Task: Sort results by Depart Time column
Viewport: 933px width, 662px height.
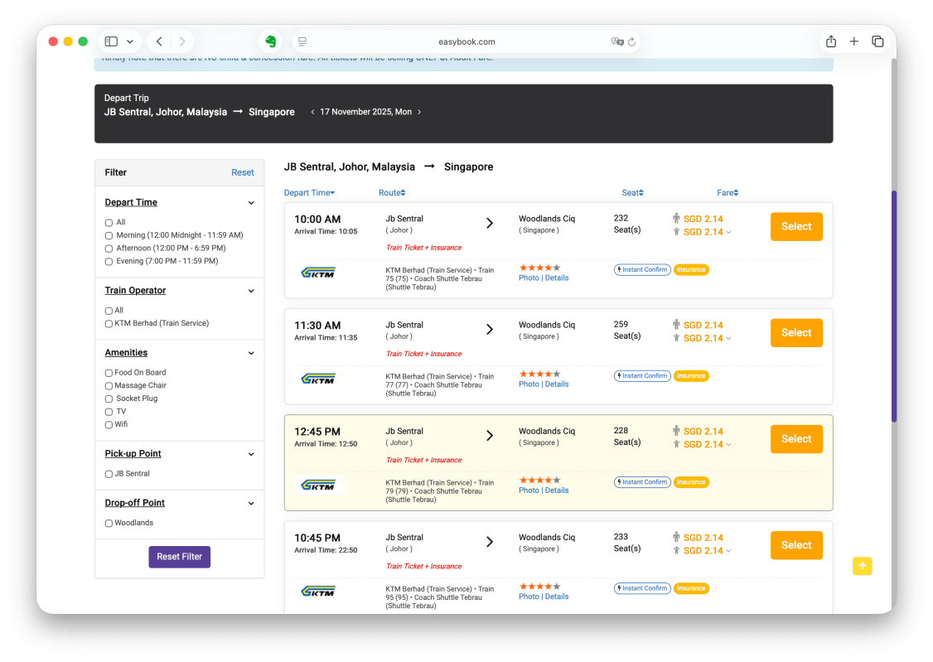Action: (309, 193)
